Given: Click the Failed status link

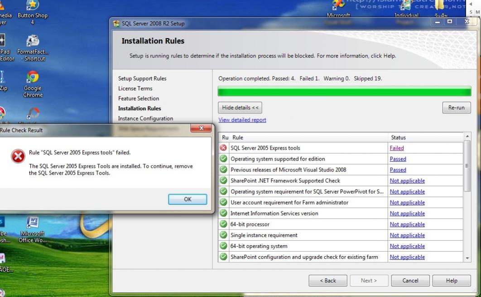Looking at the screenshot, I should pos(397,148).
